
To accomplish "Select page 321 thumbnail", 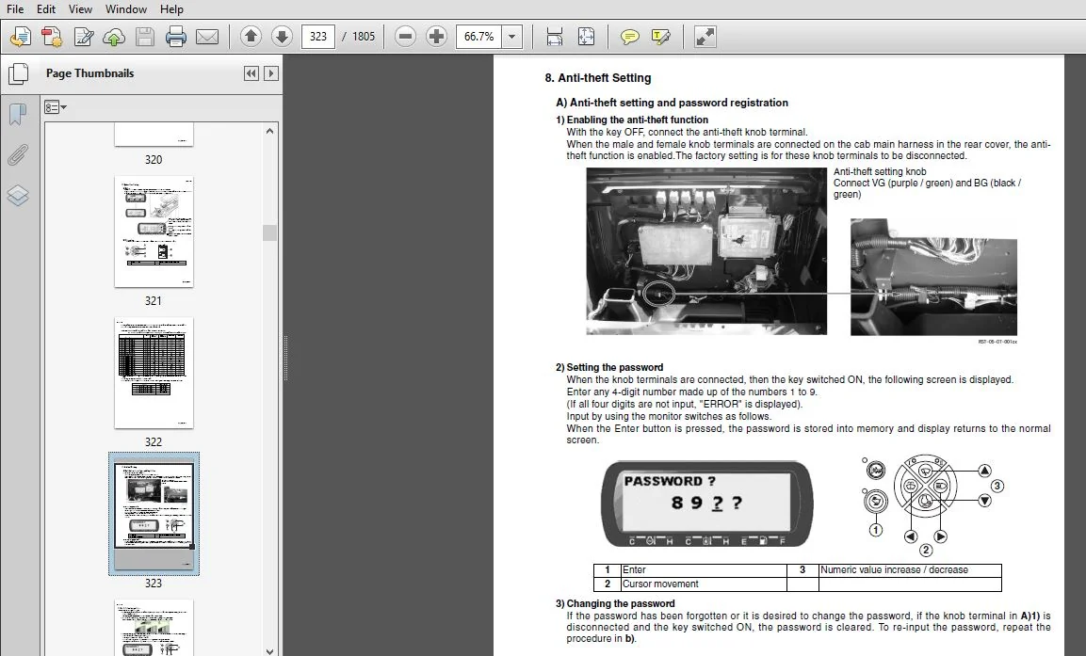I will click(x=154, y=232).
